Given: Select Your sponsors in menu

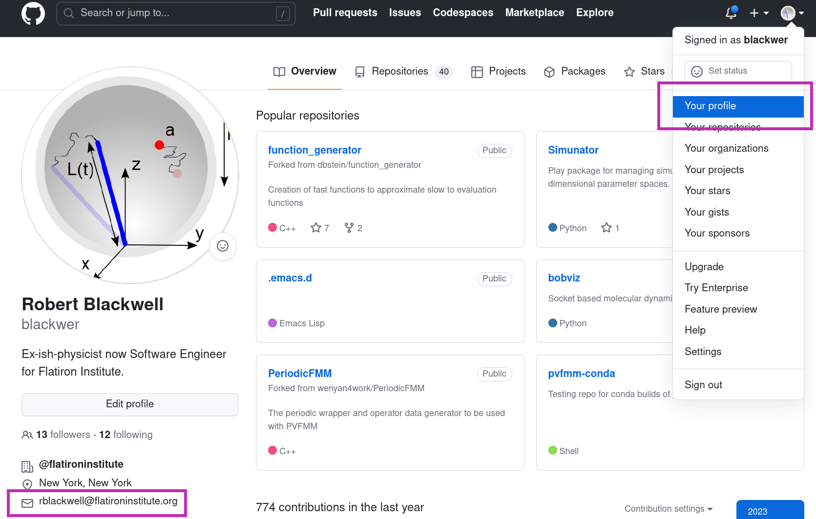Looking at the screenshot, I should [x=738, y=233].
